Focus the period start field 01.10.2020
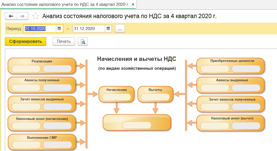This screenshot has width=277, height=151. click(40, 29)
